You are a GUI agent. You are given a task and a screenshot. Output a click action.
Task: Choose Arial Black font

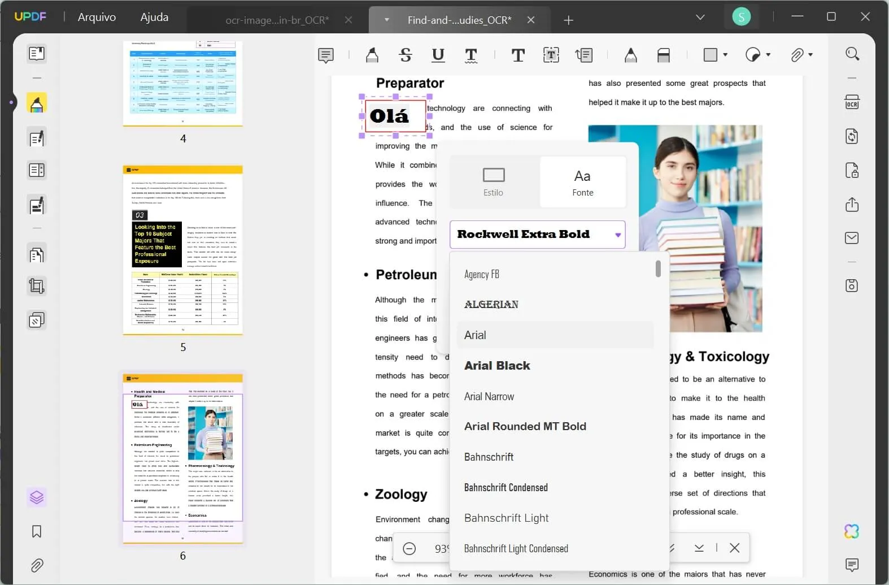(x=555, y=366)
